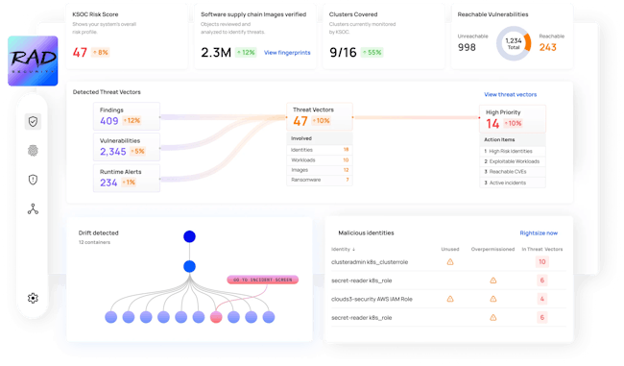The width and height of the screenshot is (624, 366).
Task: Open the fingerprint sidebar icon
Action: 33,151
